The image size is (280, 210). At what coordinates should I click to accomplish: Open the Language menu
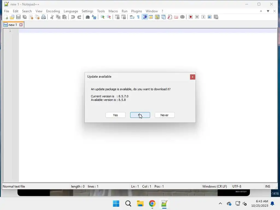coord(71,11)
